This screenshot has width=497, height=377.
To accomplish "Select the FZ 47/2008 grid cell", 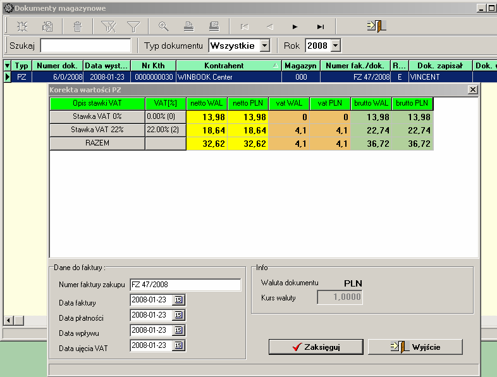I will click(355, 77).
